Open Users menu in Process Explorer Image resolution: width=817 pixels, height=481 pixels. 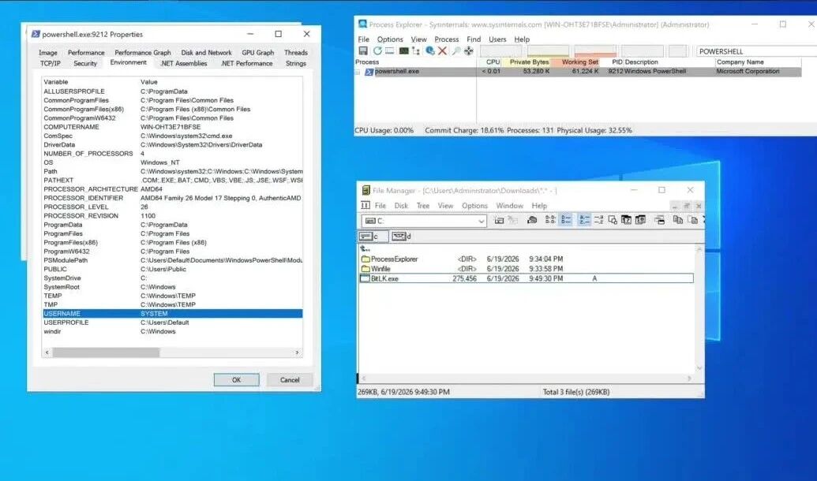point(497,39)
